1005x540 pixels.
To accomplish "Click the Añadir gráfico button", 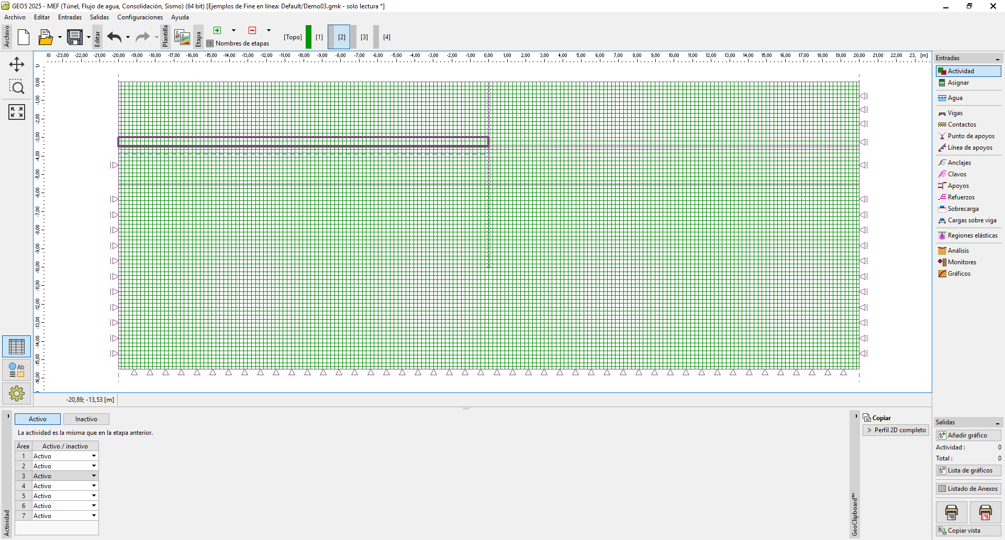I will click(968, 435).
